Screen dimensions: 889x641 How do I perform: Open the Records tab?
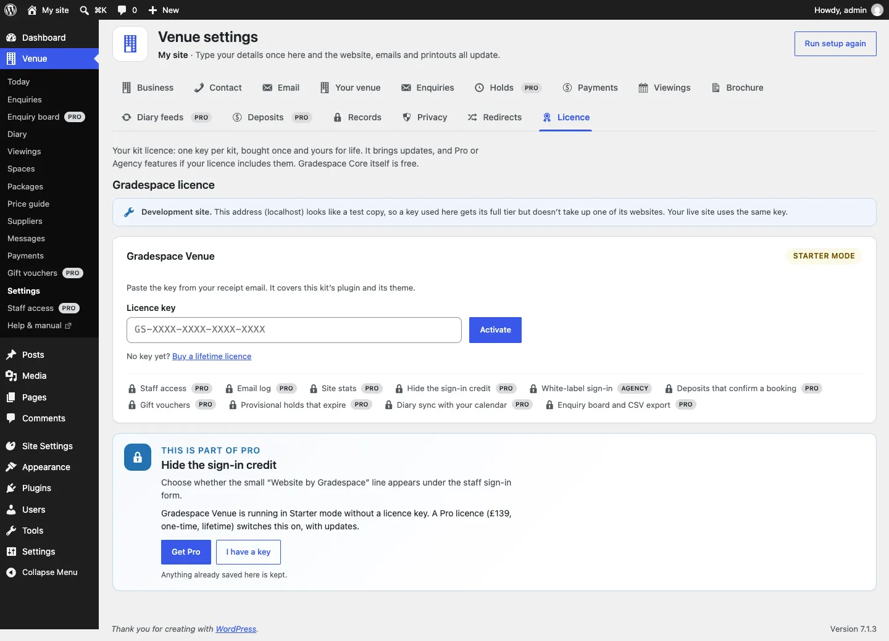pos(357,117)
